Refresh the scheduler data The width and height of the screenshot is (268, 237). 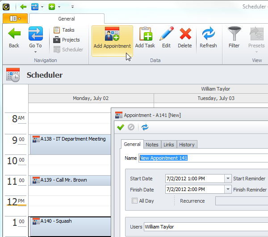[208, 35]
